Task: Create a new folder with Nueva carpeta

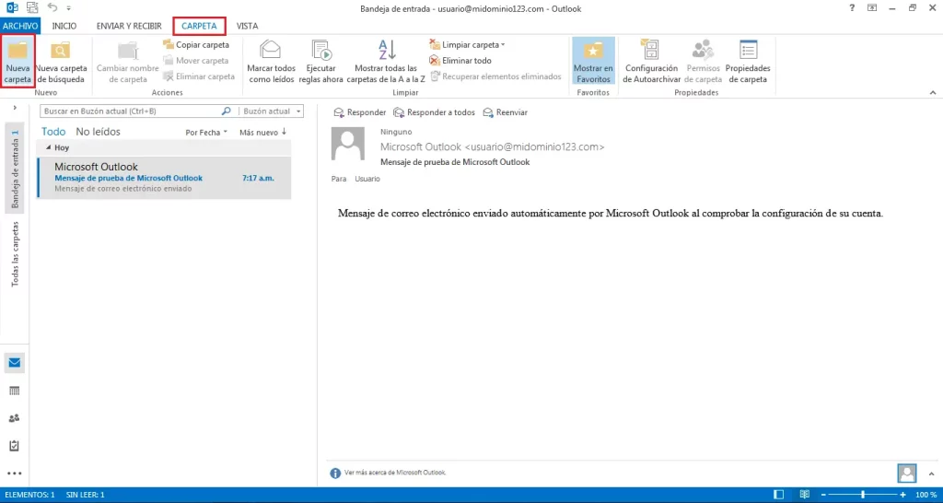Action: pyautogui.click(x=17, y=62)
